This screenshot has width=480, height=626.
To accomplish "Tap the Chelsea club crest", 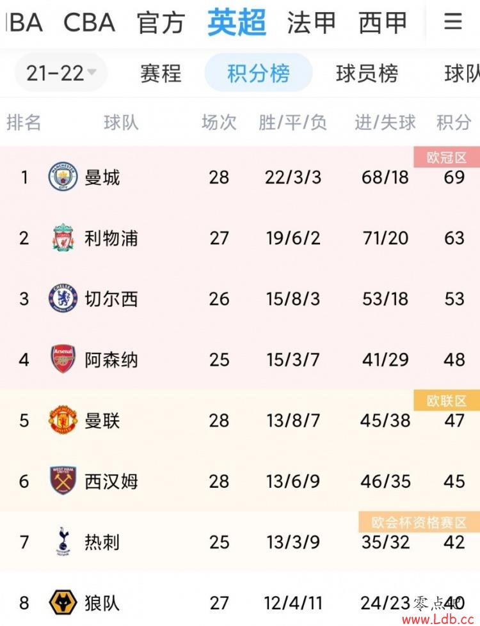I will coord(63,298).
